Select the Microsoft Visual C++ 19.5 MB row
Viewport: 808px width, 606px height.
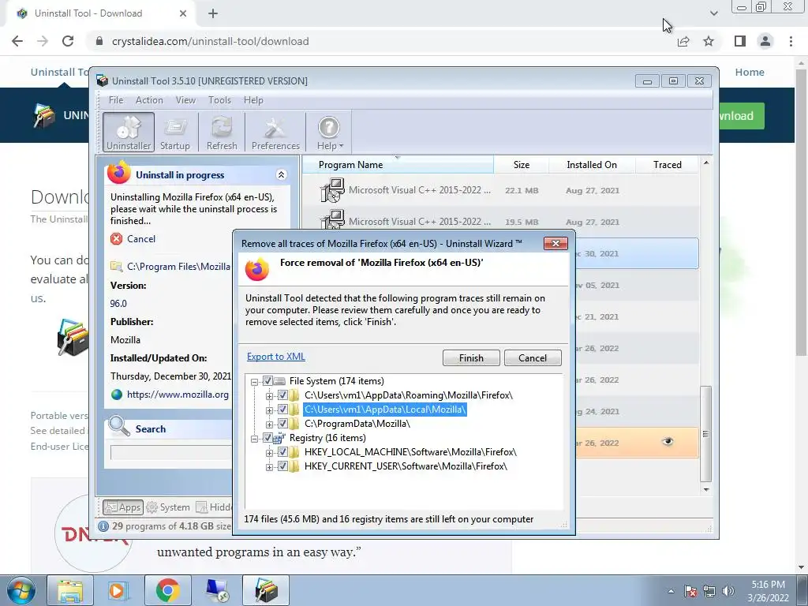click(x=500, y=222)
